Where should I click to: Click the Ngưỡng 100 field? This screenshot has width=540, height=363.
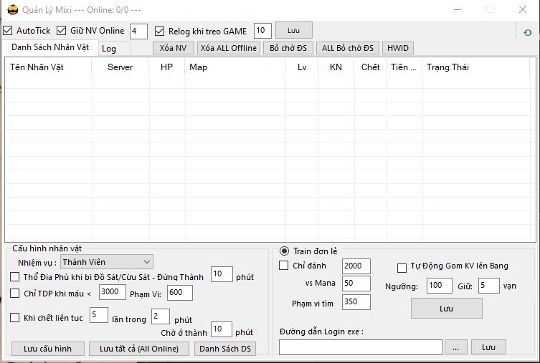pos(440,285)
